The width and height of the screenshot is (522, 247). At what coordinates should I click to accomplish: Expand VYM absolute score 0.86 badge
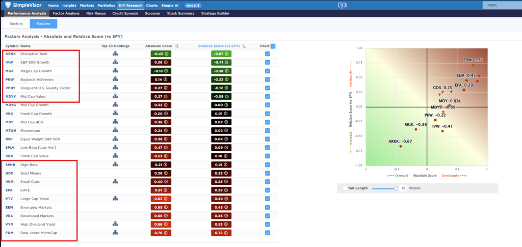[161, 224]
